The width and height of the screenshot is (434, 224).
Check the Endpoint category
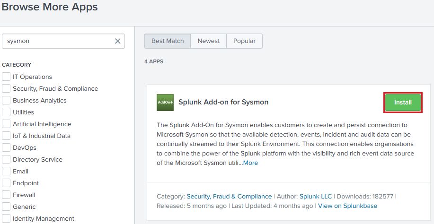pyautogui.click(x=6, y=183)
